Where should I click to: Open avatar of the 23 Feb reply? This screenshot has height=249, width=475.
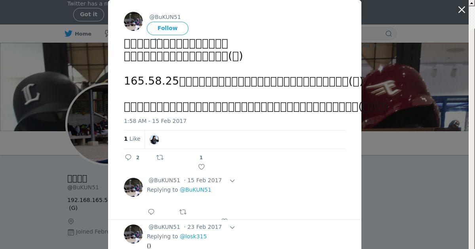(133, 234)
